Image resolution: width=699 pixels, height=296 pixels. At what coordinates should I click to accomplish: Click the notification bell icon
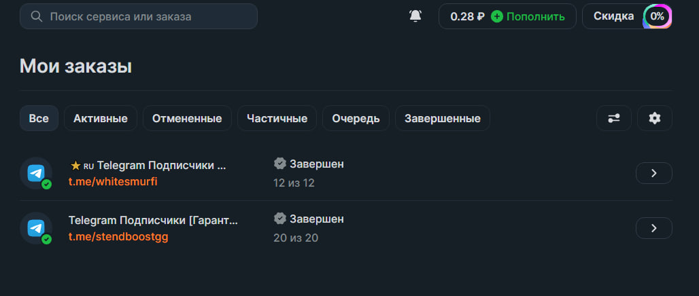[x=415, y=16]
